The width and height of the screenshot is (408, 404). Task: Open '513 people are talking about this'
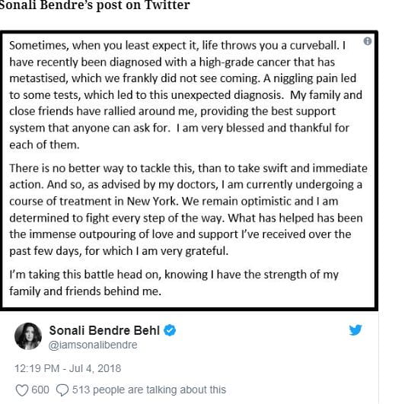click(149, 390)
